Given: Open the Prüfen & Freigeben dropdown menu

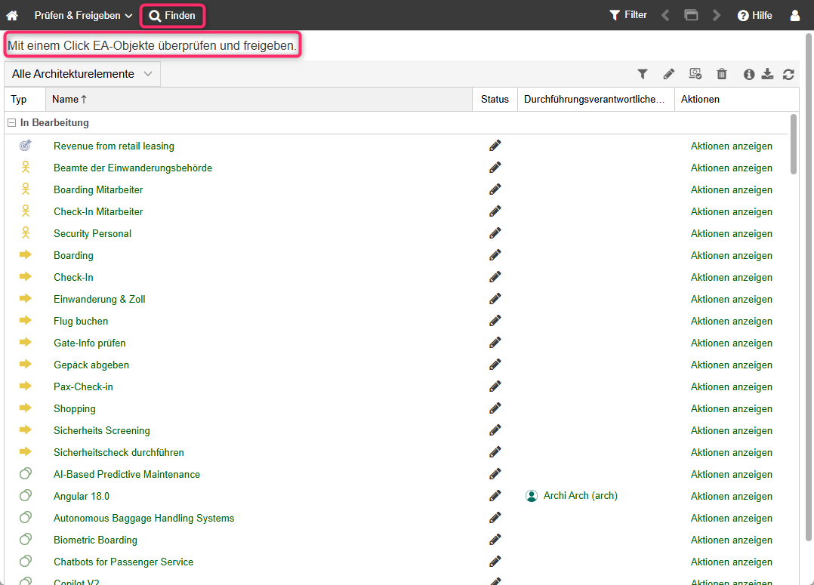Looking at the screenshot, I should (83, 15).
